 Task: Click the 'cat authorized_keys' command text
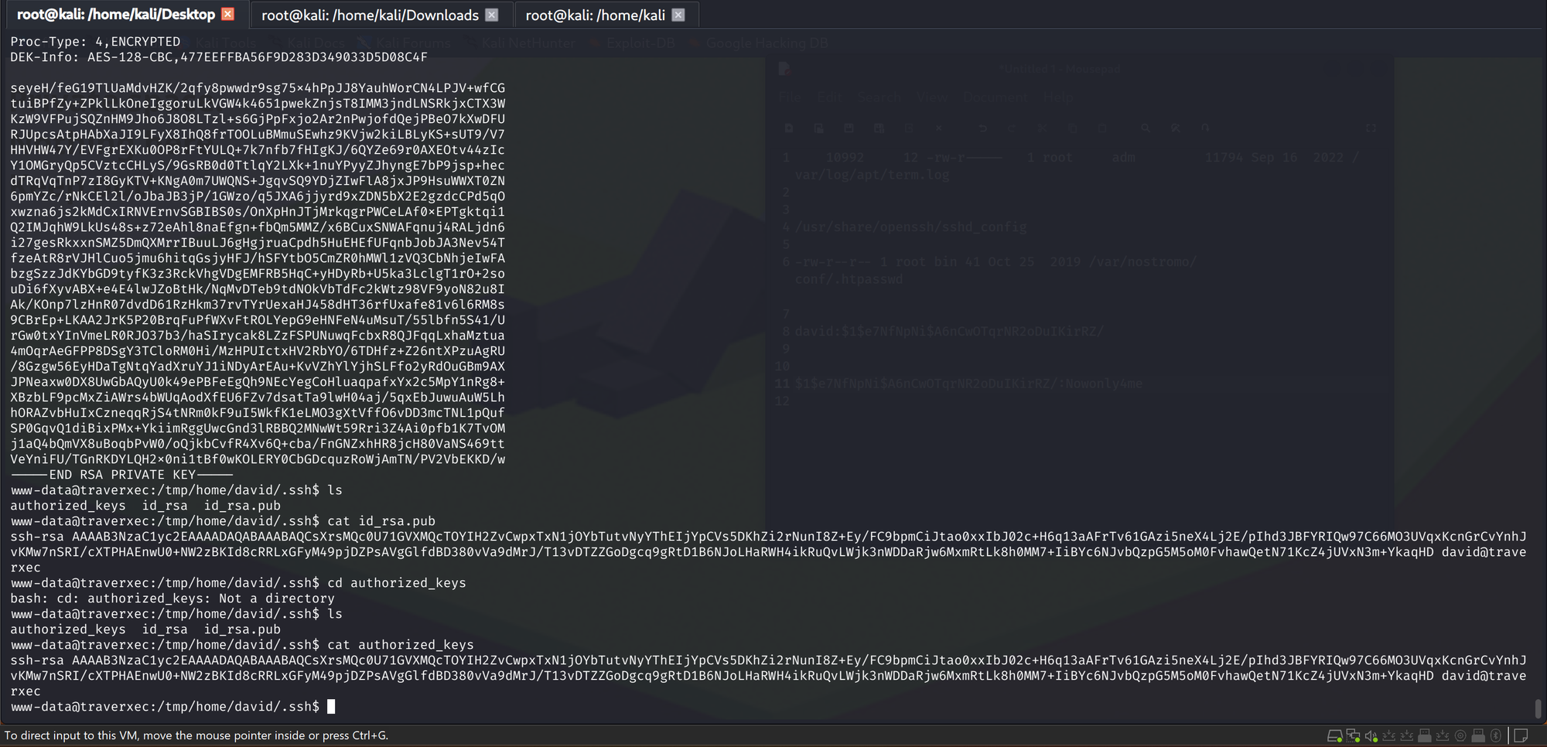coord(401,645)
